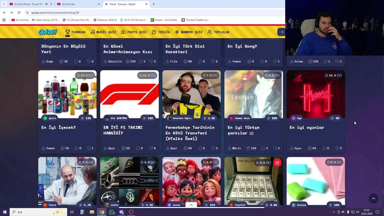Open the doctor tournament thumbnail

tap(67, 181)
